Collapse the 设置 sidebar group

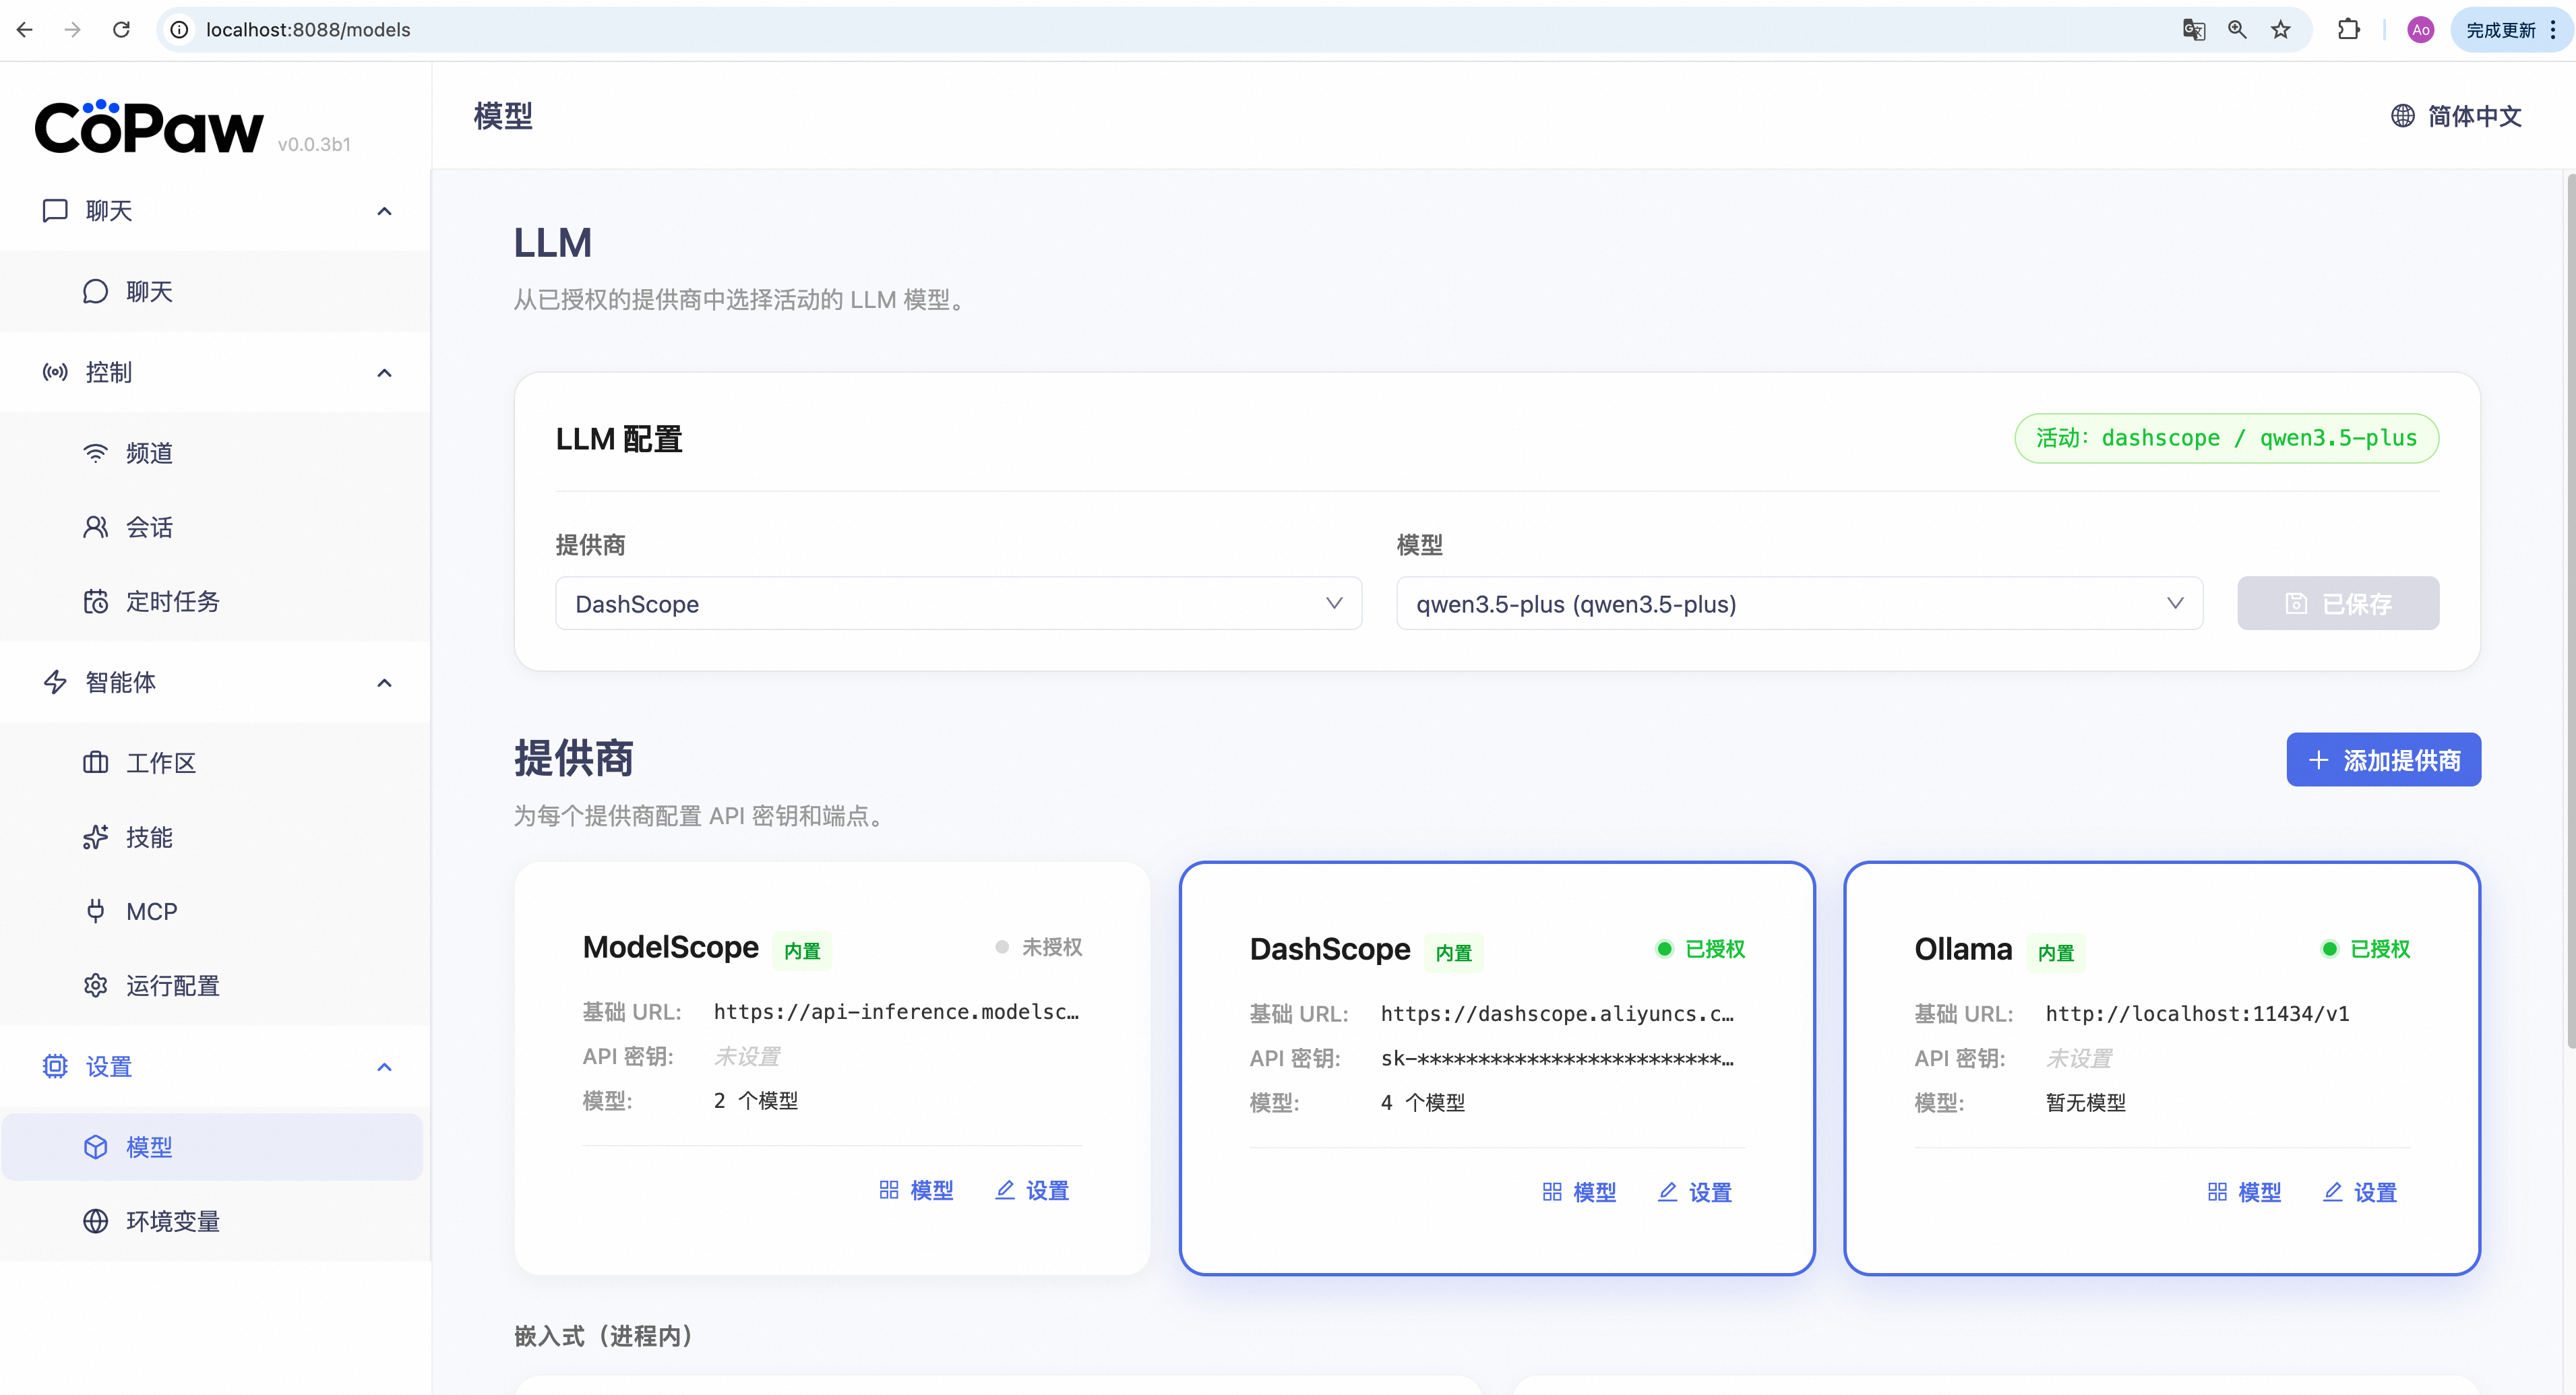[384, 1067]
